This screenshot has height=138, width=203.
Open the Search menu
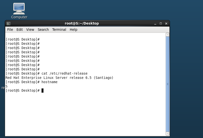coord(43,30)
